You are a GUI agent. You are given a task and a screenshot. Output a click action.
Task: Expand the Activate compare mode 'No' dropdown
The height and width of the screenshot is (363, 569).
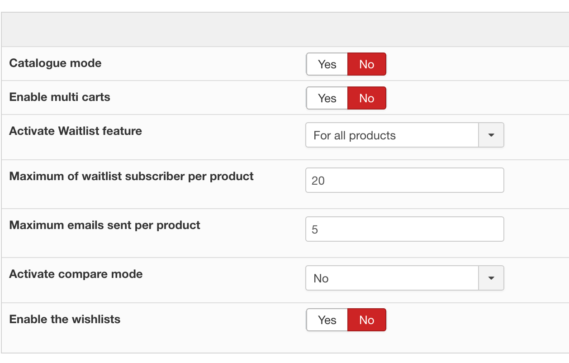pyautogui.click(x=392, y=278)
